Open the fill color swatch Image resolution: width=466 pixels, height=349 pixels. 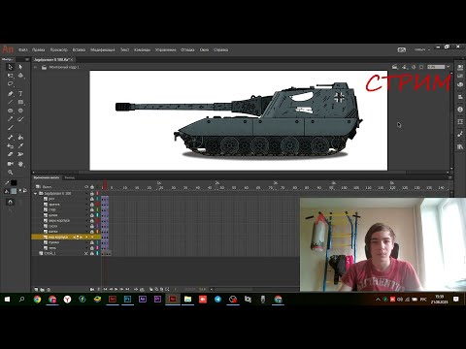[14, 191]
